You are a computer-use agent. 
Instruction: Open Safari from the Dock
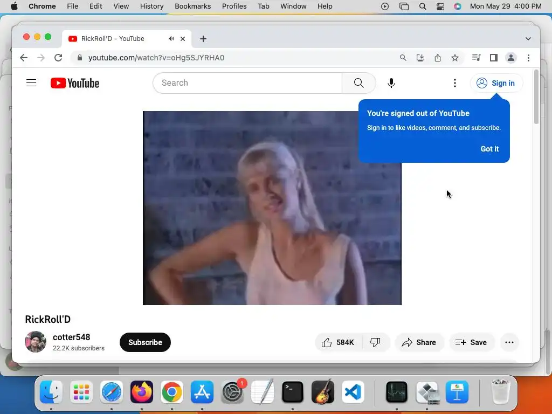tap(112, 392)
